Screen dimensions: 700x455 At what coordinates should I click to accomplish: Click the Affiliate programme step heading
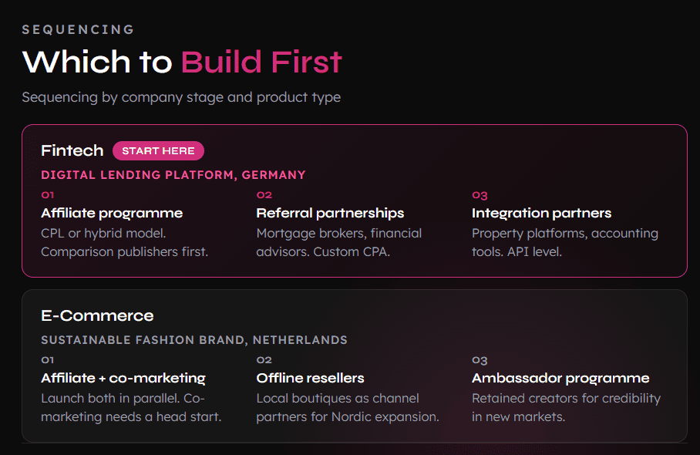[112, 213]
